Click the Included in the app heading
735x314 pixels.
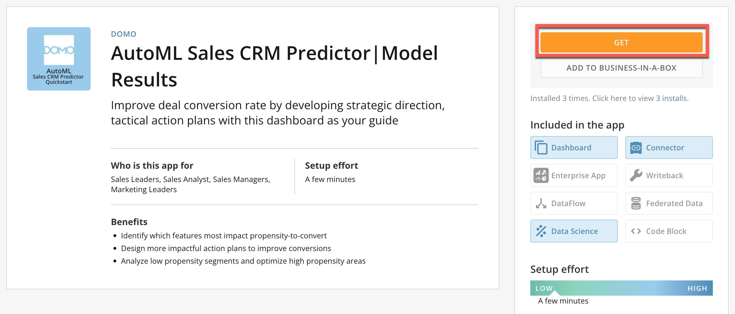[577, 125]
